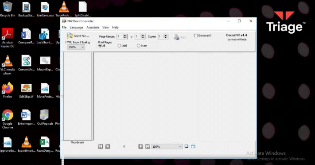Select the MoveProte... desktop file
315x165 pixels.
coord(45,90)
